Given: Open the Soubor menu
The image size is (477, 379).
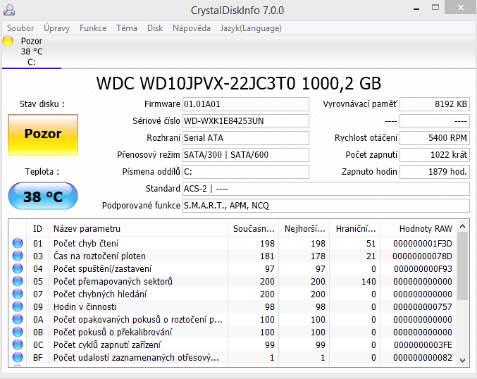Looking at the screenshot, I should (20, 28).
